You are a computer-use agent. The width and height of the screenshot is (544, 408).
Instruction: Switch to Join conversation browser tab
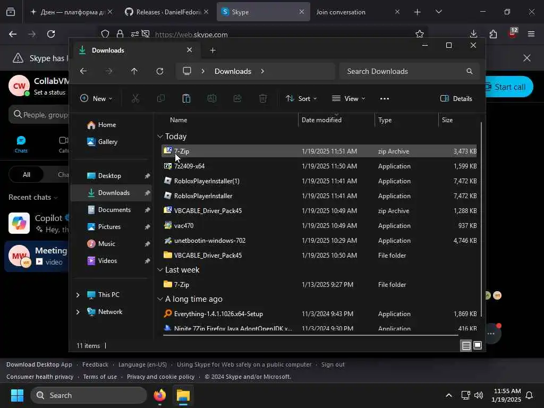358,12
